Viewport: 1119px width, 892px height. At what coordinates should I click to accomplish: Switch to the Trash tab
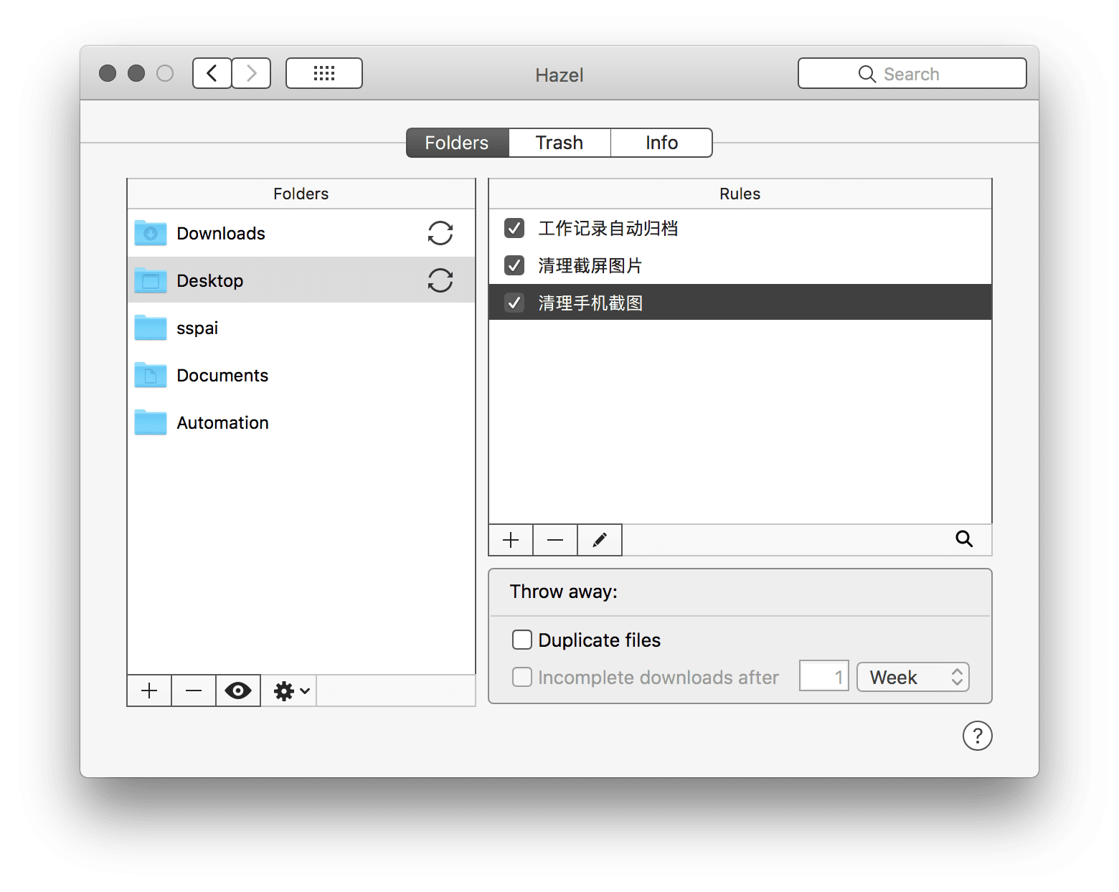point(559,143)
